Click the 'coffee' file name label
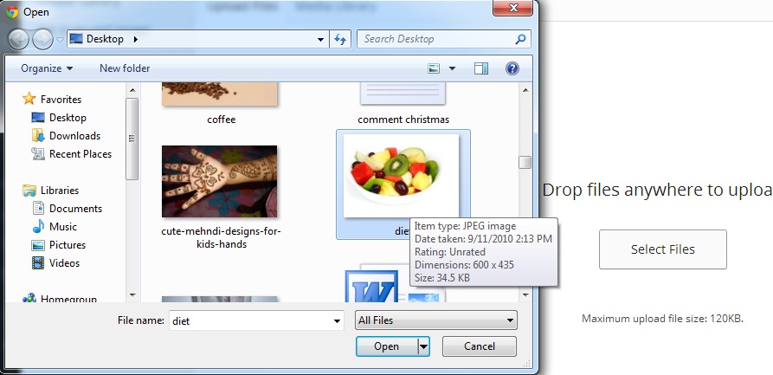This screenshot has height=375, width=773. (222, 120)
